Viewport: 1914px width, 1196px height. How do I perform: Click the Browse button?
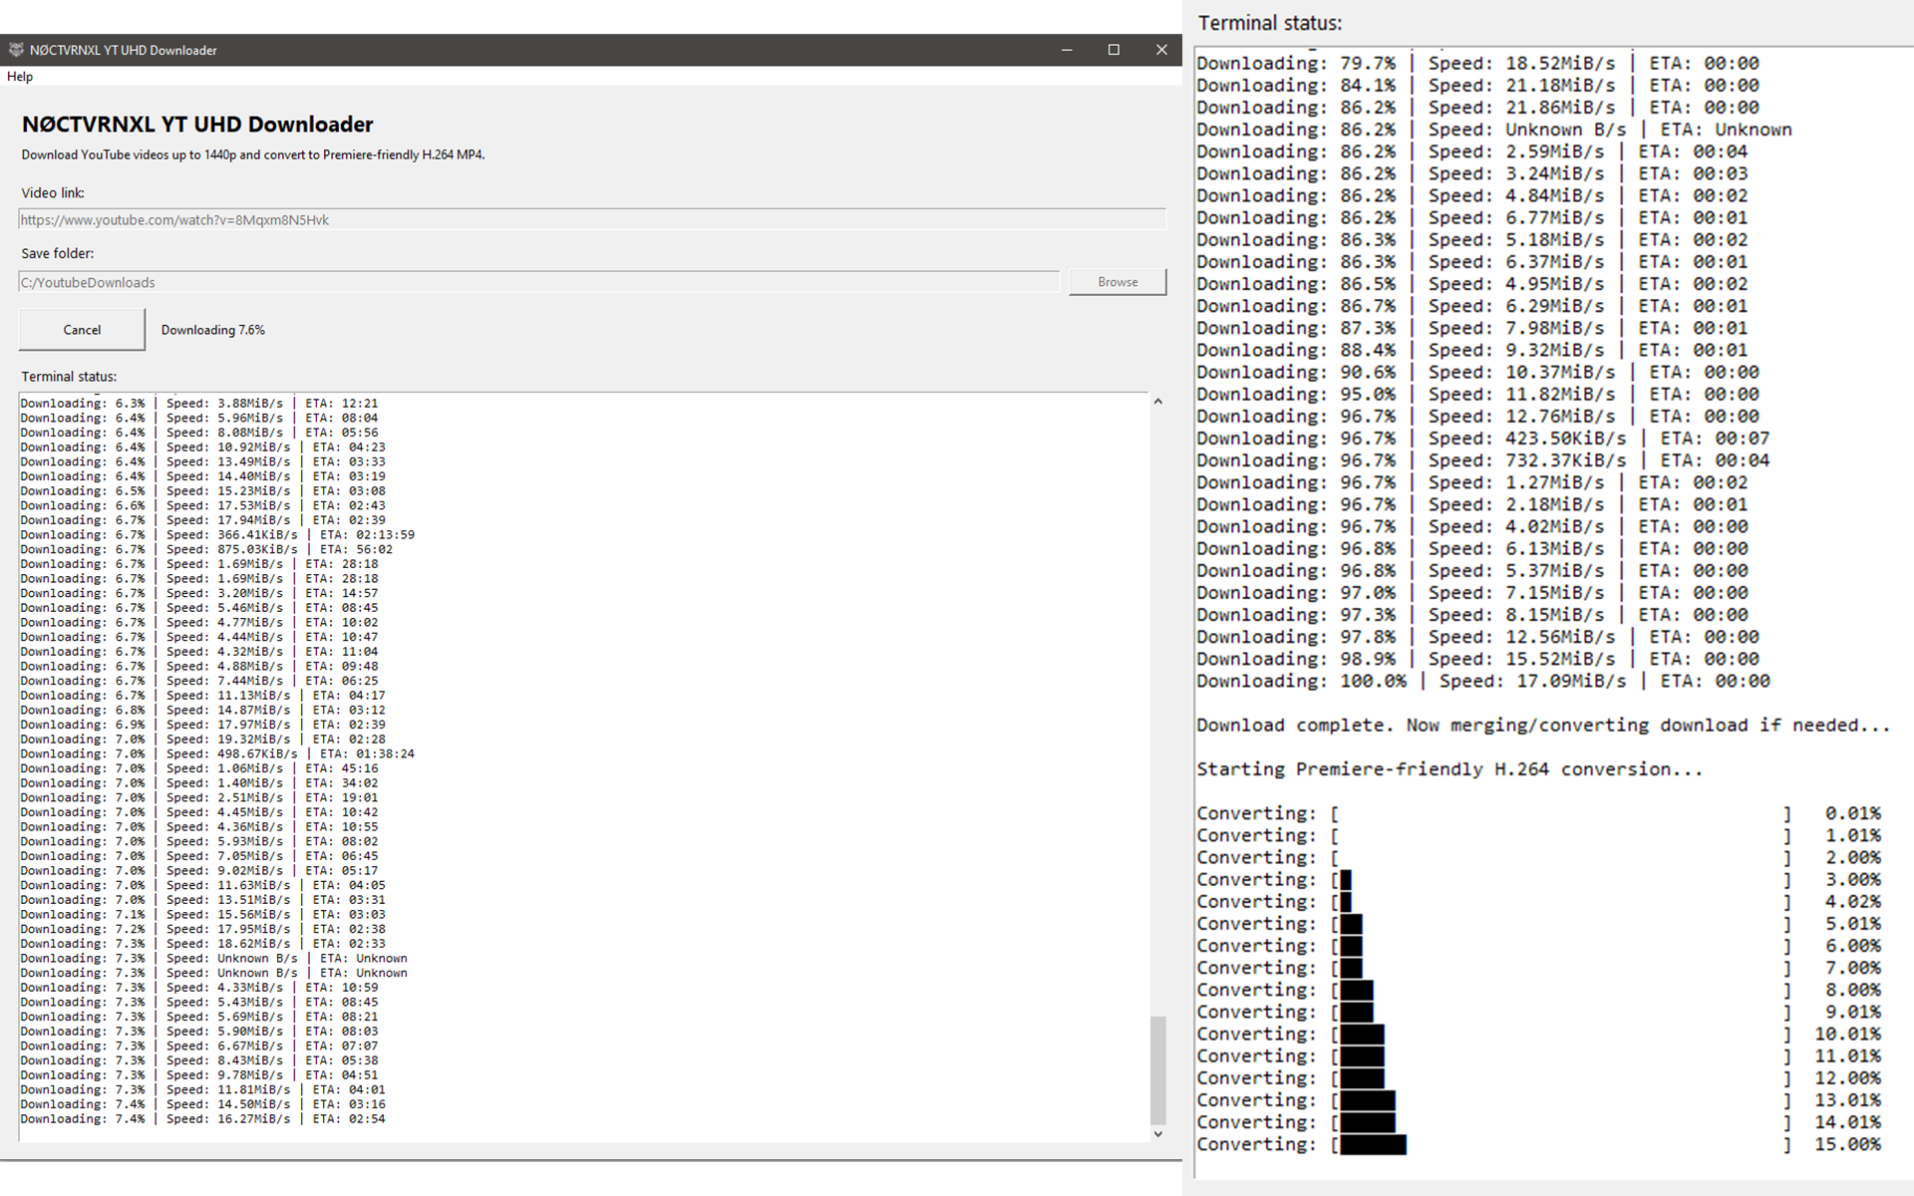[x=1117, y=282]
